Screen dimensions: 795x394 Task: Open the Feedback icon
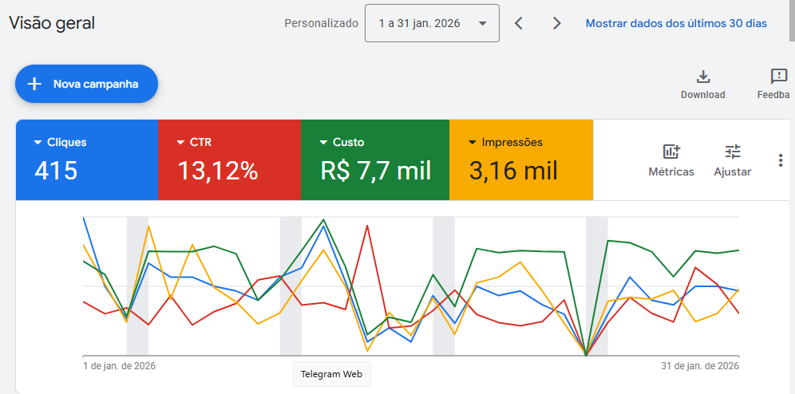[x=778, y=77]
